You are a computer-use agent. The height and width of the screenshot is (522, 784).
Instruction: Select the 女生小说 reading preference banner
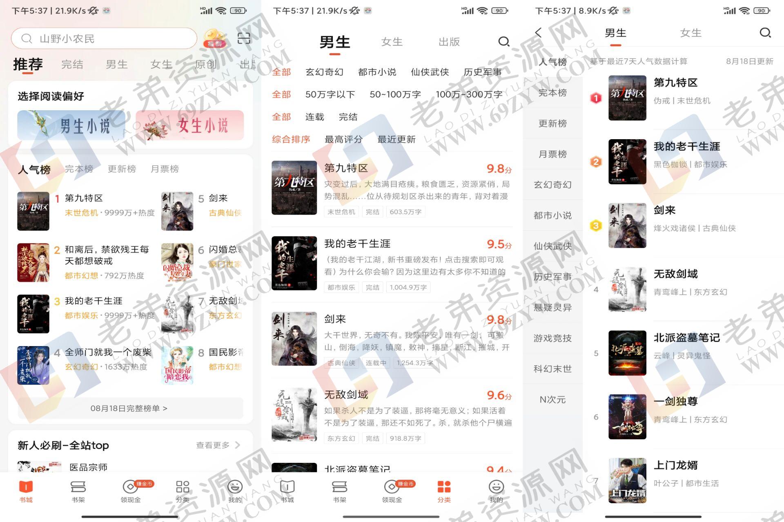point(192,126)
